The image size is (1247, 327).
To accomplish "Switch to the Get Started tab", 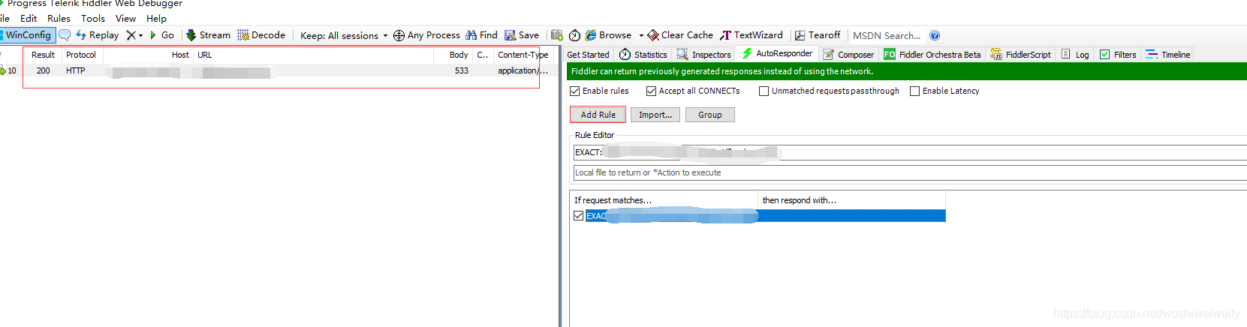I will pos(588,54).
